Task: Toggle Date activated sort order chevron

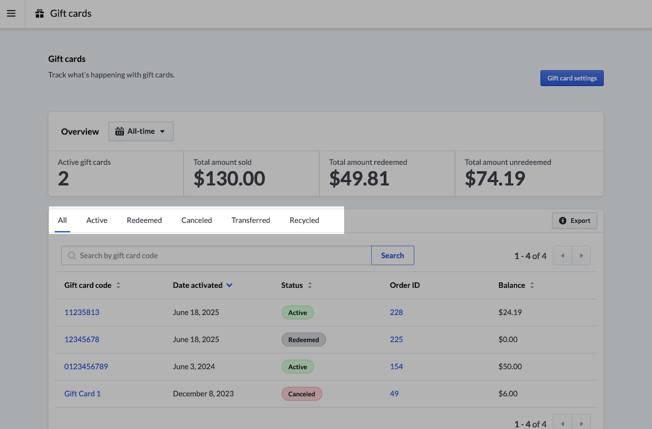Action: click(x=230, y=285)
